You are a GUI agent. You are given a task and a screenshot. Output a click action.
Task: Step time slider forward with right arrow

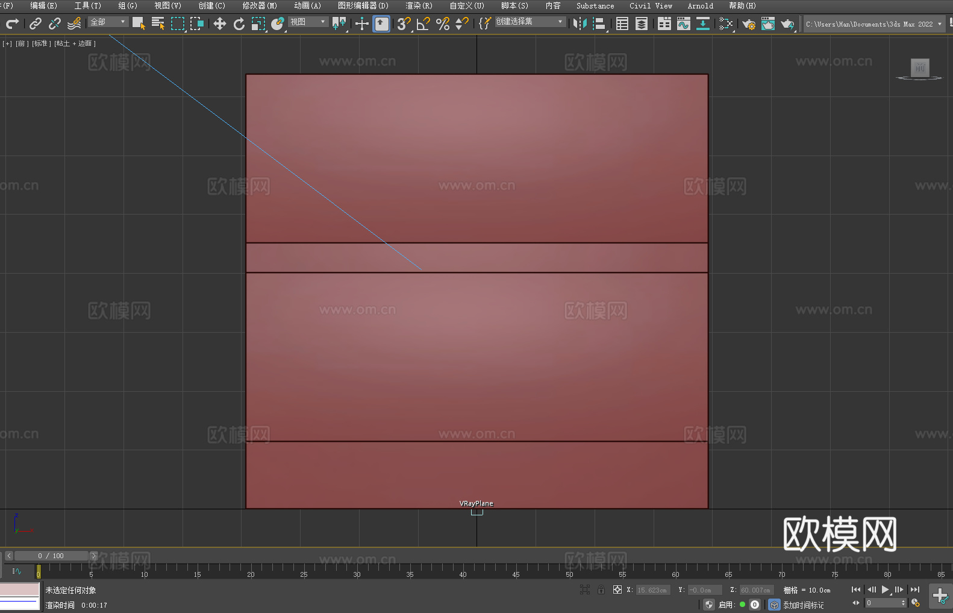coord(93,556)
